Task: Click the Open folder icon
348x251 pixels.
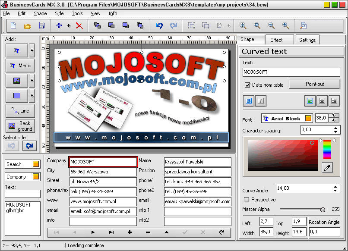Action: tap(27, 26)
